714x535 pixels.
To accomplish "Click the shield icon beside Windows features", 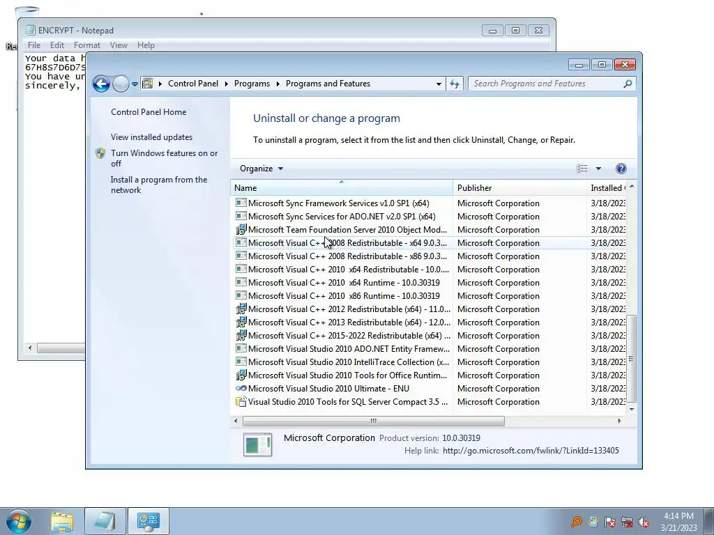I will (x=100, y=153).
